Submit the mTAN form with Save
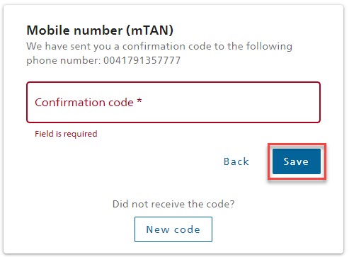This screenshot has width=349, height=257. click(x=297, y=161)
